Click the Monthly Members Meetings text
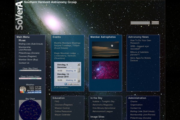180x120 pixels. (x=67, y=43)
